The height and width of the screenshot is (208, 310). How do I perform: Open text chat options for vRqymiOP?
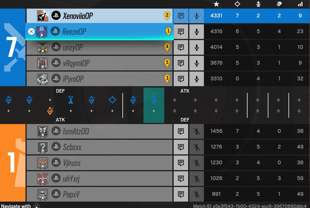181,63
